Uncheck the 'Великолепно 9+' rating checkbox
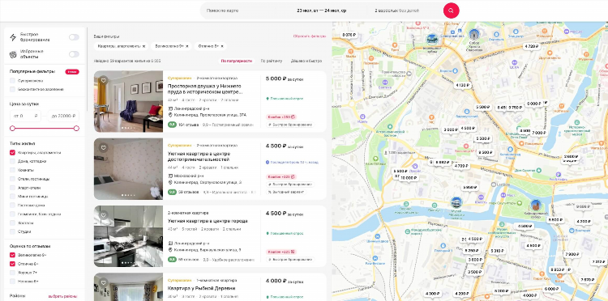The height and width of the screenshot is (301, 608). [12, 255]
